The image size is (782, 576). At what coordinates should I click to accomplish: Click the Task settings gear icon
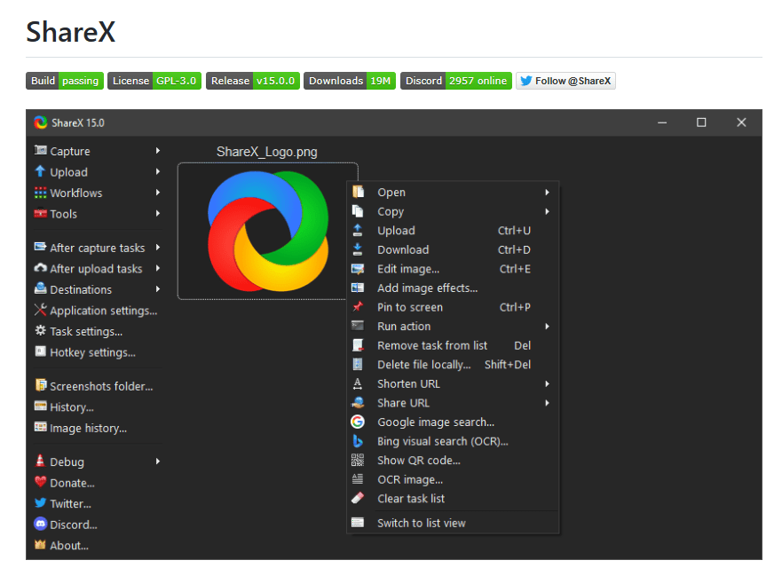[41, 331]
